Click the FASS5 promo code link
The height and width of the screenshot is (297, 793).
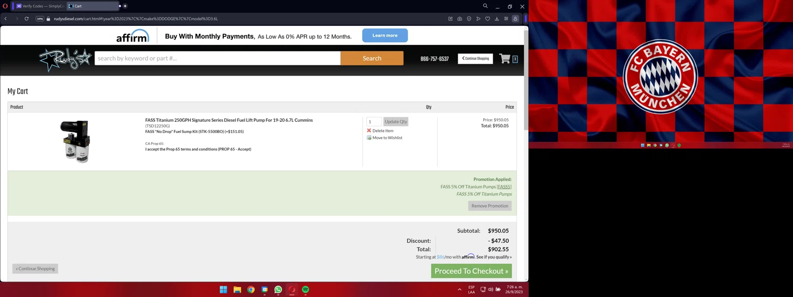click(504, 187)
